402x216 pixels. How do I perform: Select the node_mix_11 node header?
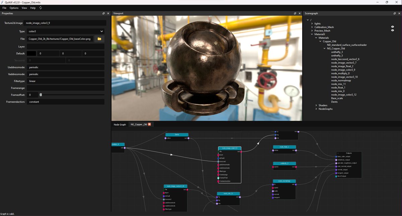pos(228,194)
